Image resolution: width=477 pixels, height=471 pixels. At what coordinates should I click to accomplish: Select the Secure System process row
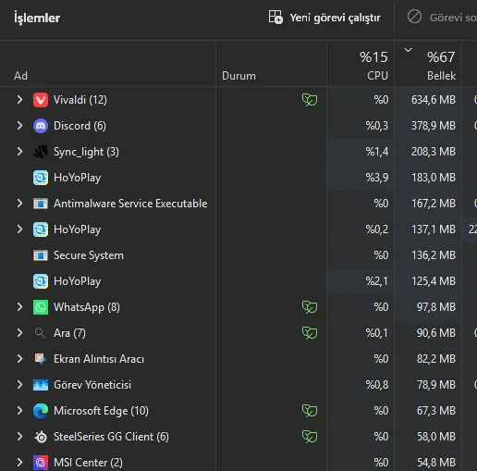(238, 255)
